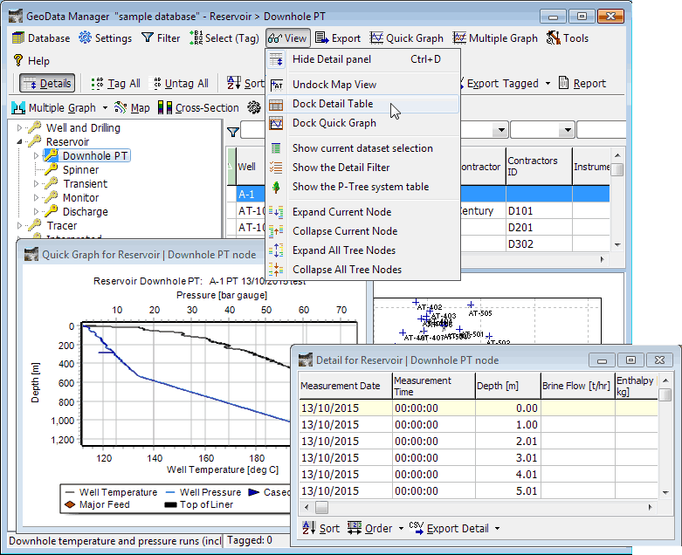Click Sort icon in Detail window
The height and width of the screenshot is (555, 682).
[x=309, y=528]
